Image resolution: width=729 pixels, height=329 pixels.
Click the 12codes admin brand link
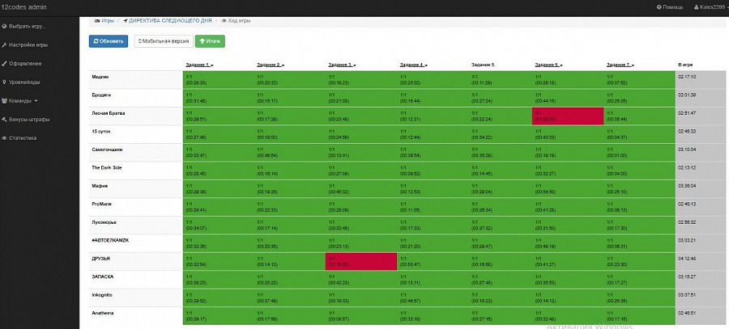24,7
